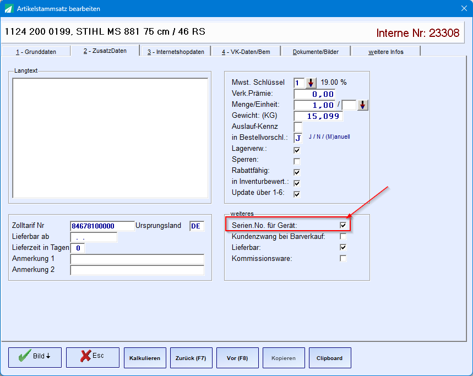The height and width of the screenshot is (376, 473).
Task: Open the 3 - Internetshopdaten tab
Action: tap(176, 52)
